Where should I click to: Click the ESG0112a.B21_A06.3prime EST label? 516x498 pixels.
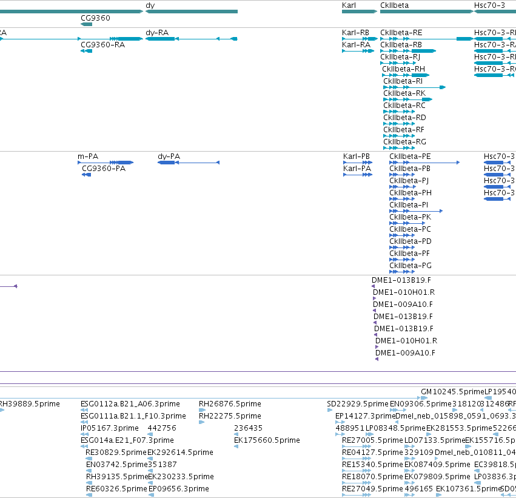[130, 404]
